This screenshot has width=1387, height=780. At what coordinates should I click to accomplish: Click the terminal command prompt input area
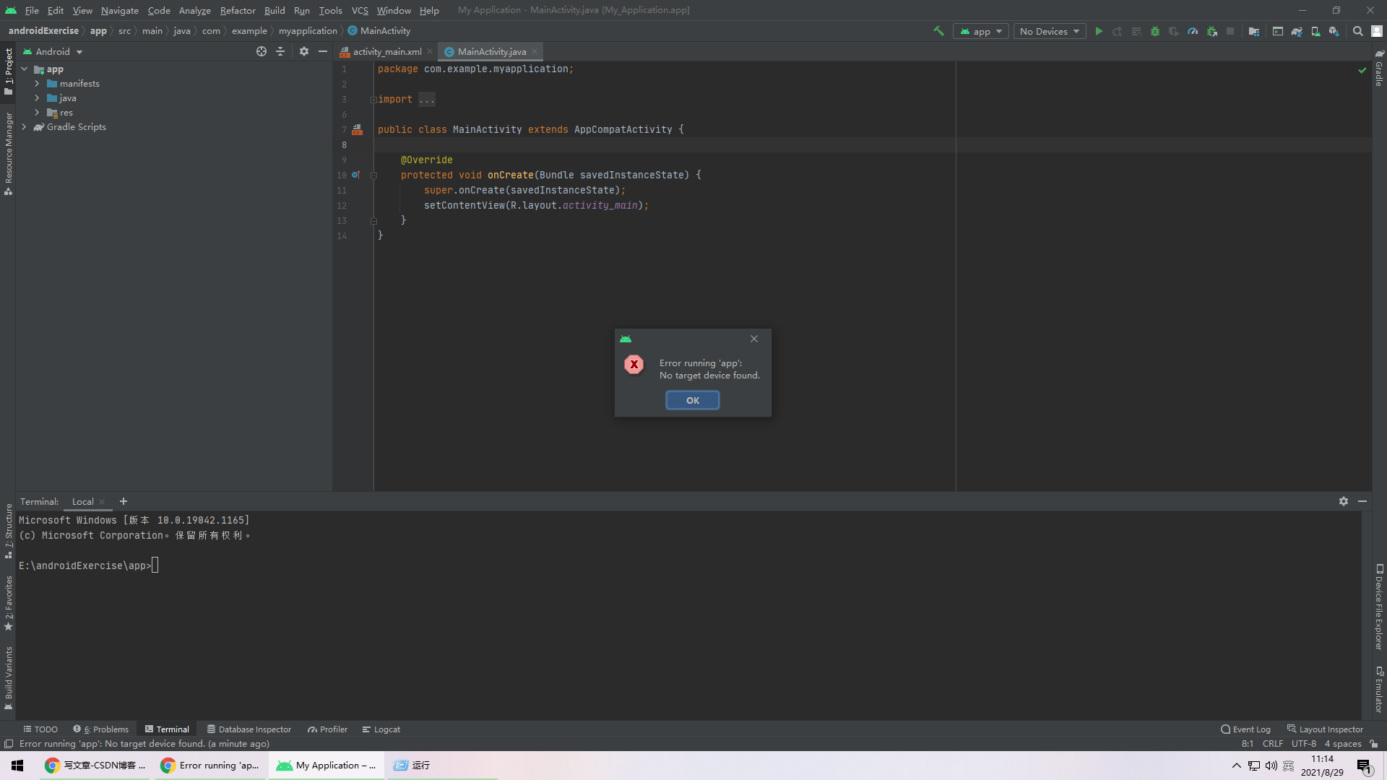[x=155, y=565]
